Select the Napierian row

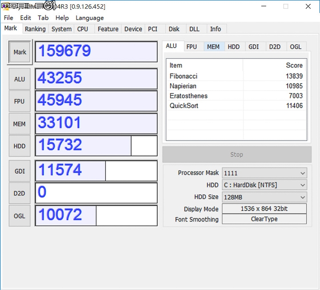coord(236,86)
